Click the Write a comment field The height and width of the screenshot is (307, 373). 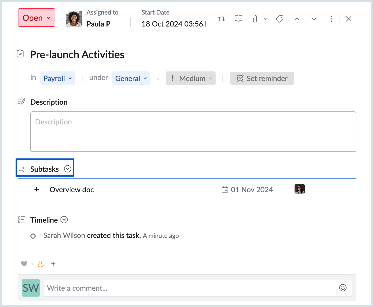tap(191, 288)
